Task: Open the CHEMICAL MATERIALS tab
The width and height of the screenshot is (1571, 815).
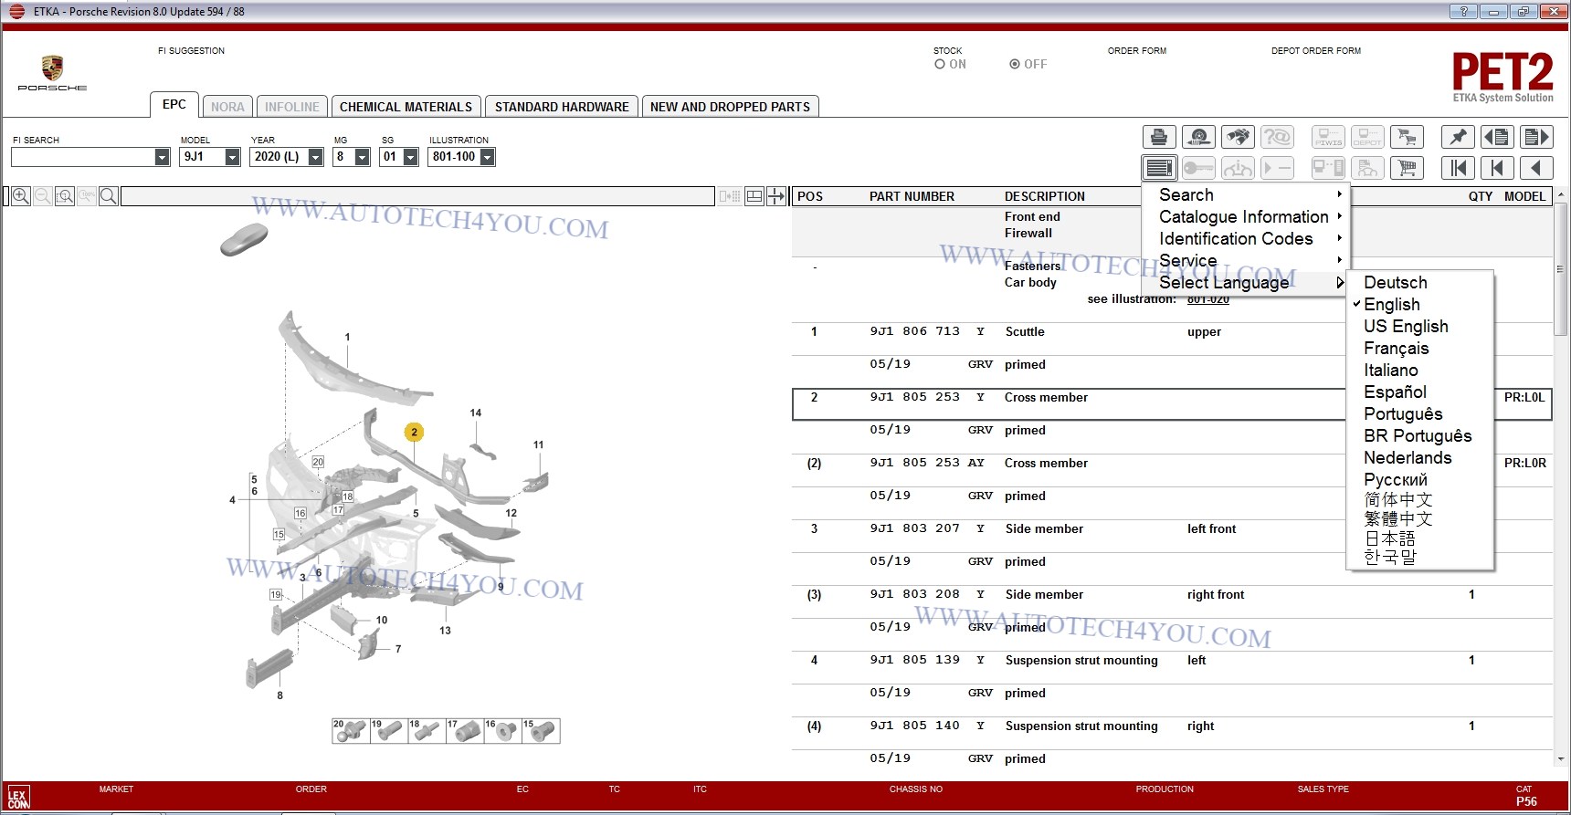Action: [406, 107]
